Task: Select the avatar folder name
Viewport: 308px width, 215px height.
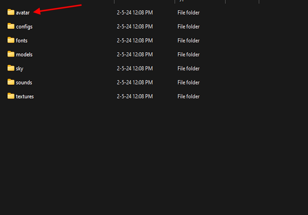Action: click(23, 13)
